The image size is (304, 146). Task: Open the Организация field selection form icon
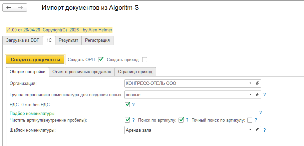pos(258,83)
